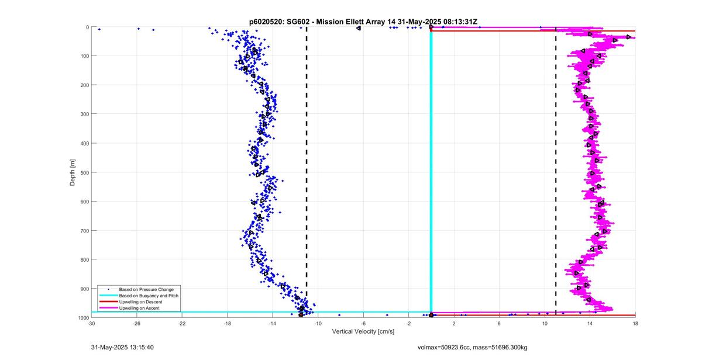The image size is (702, 357).
Task: Click legend entry 'Upwelling on Descent'
Action: coord(141,301)
